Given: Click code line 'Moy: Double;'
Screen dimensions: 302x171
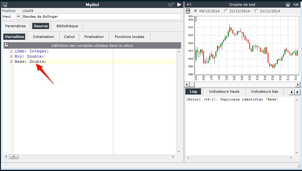Looking at the screenshot, I should 29,56.
